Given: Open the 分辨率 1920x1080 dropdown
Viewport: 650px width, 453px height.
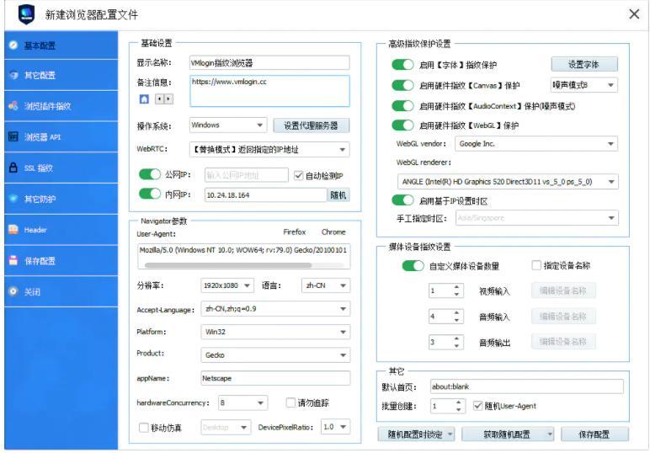Looking at the screenshot, I should [227, 285].
